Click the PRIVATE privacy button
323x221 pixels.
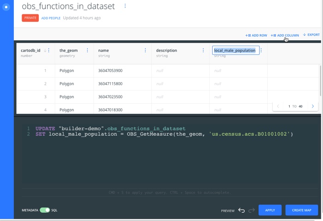(x=30, y=18)
